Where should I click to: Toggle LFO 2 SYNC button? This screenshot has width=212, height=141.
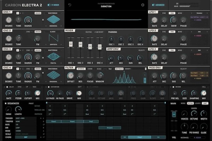(x=164, y=32)
